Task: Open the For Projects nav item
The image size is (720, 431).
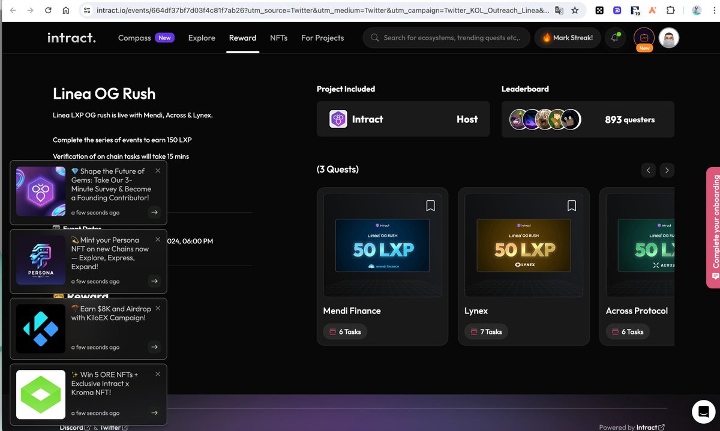Action: pos(322,38)
